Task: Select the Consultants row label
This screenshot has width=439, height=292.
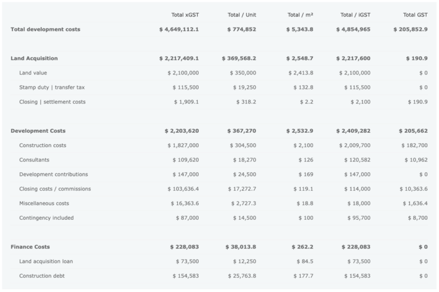Action: pos(34,160)
